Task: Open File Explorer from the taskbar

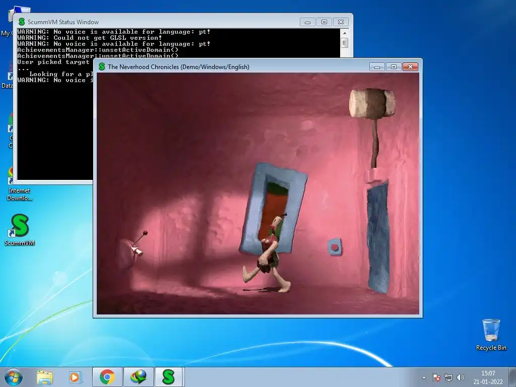Action: point(45,377)
